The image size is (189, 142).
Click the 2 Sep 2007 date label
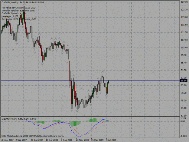tap(21, 140)
